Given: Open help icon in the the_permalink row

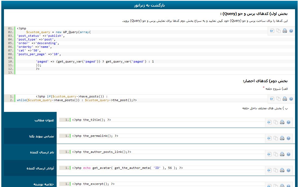Looking at the screenshot, I should pos(288,138).
